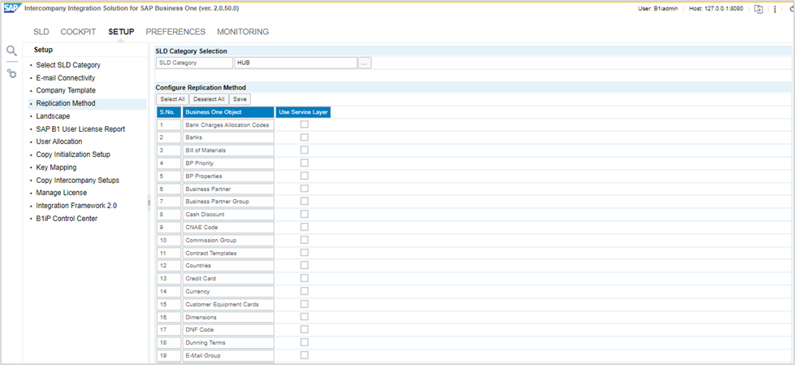Click the SAP logo icon
This screenshot has width=795, height=365.
11,9
